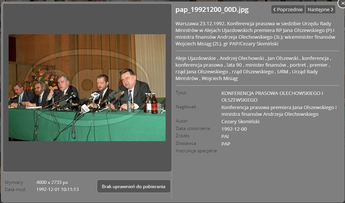Click the 'Instrukcje specjalne' field label
Screen dimensions: 345x203
196,151
